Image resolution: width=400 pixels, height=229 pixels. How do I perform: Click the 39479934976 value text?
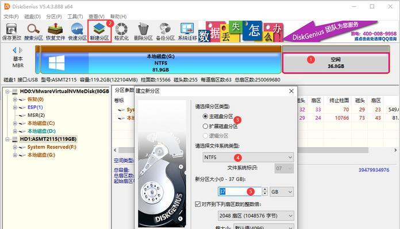click(x=374, y=170)
